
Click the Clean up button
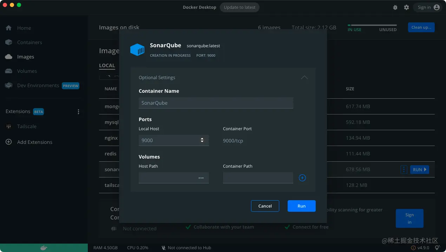pyautogui.click(x=421, y=27)
